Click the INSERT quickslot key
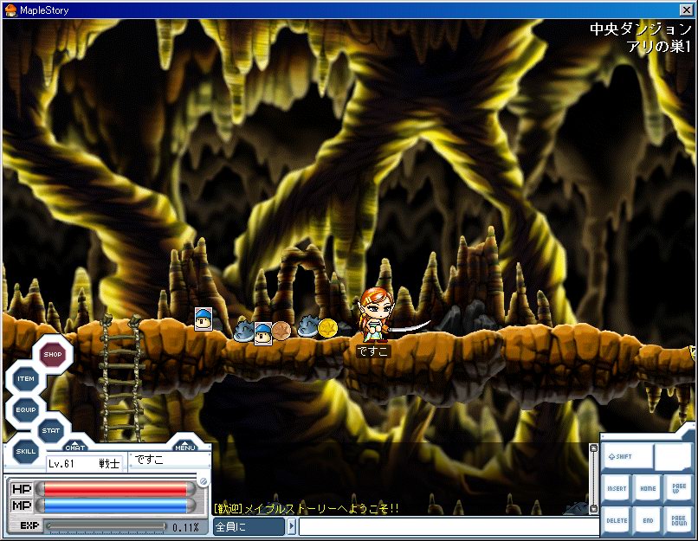This screenshot has width=698, height=541. (x=616, y=489)
